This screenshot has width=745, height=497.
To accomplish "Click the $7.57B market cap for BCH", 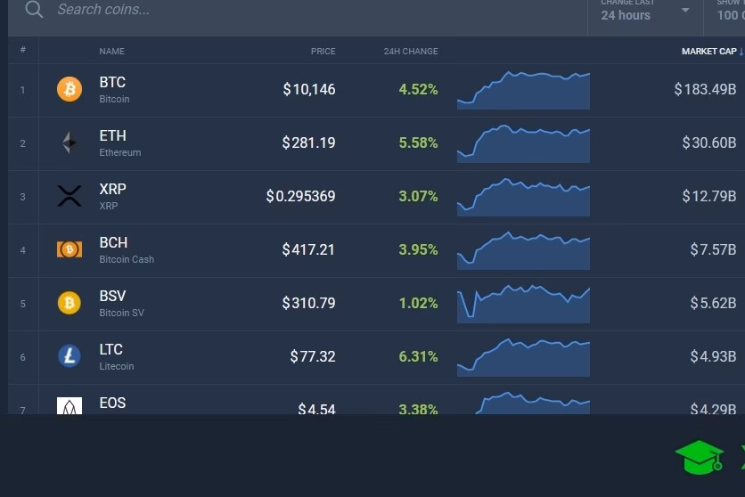I will [713, 249].
